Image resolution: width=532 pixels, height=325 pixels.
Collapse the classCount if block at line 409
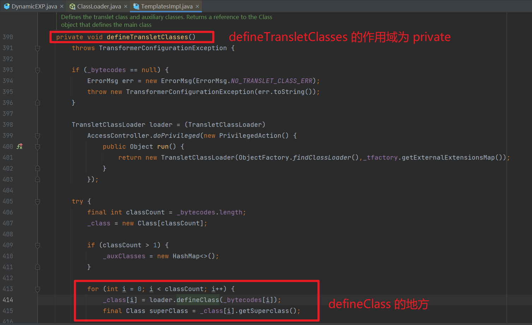(x=37, y=245)
